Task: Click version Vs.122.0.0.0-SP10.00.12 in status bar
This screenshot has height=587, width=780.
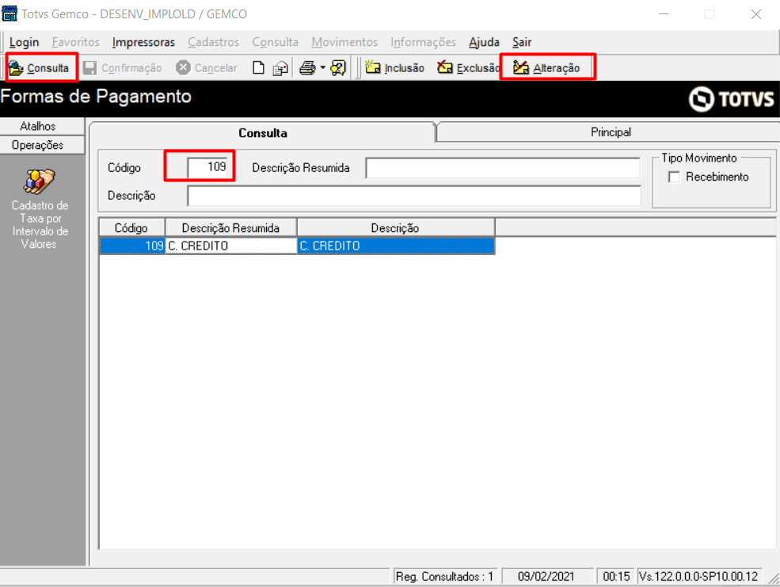Action: (x=699, y=577)
